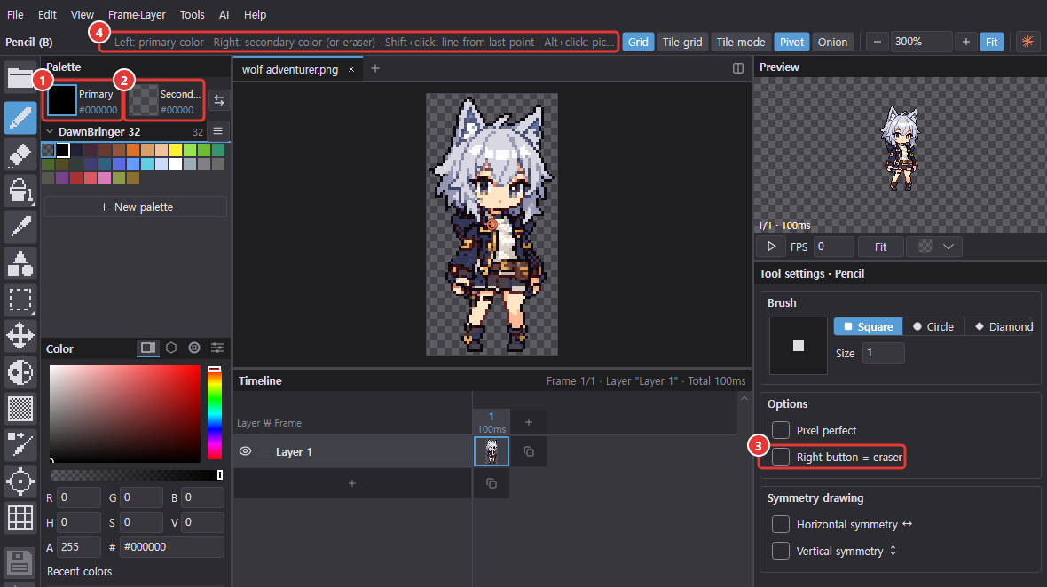Viewport: 1047px width, 587px height.
Task: Swap primary and secondary colors
Action: tap(219, 101)
